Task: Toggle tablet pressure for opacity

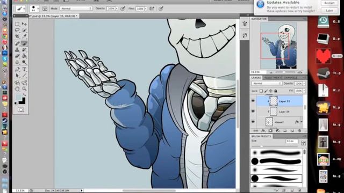Action: 123,9
